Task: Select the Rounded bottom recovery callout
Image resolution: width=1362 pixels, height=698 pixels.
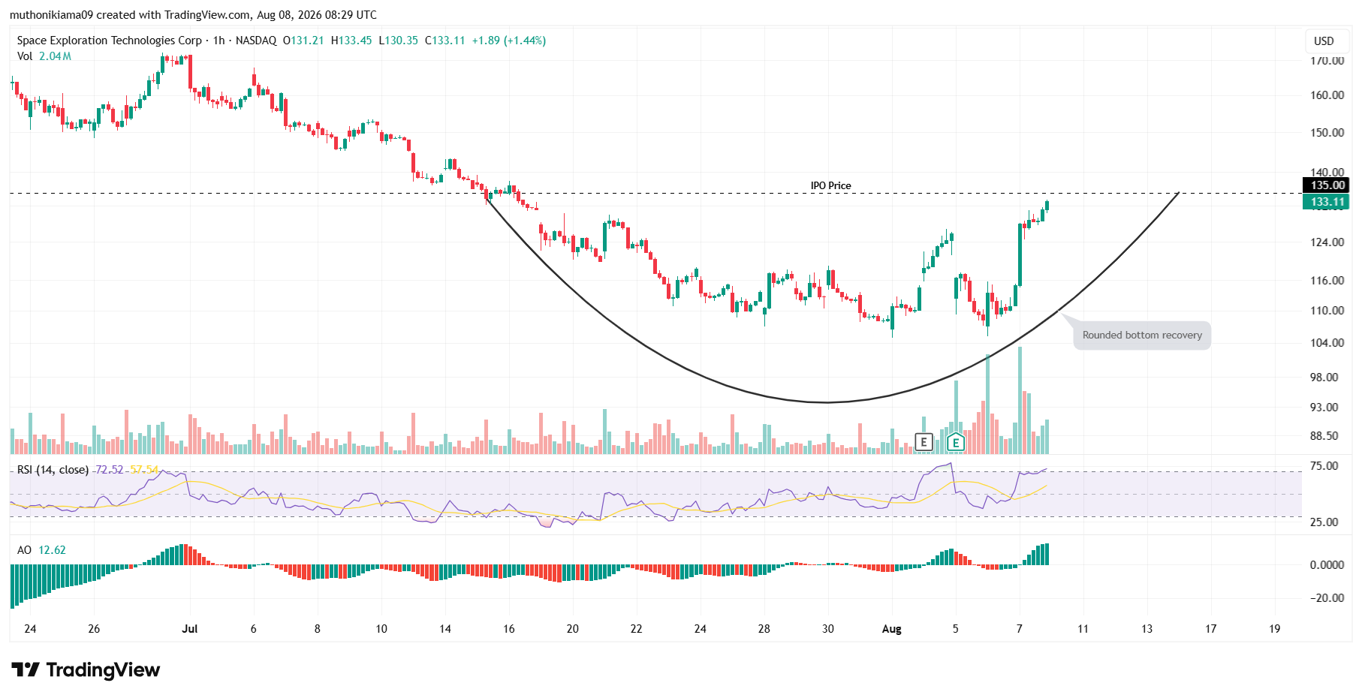Action: (x=1142, y=335)
